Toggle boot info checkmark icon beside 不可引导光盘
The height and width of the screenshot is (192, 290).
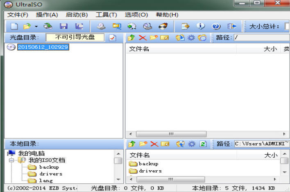(113, 38)
